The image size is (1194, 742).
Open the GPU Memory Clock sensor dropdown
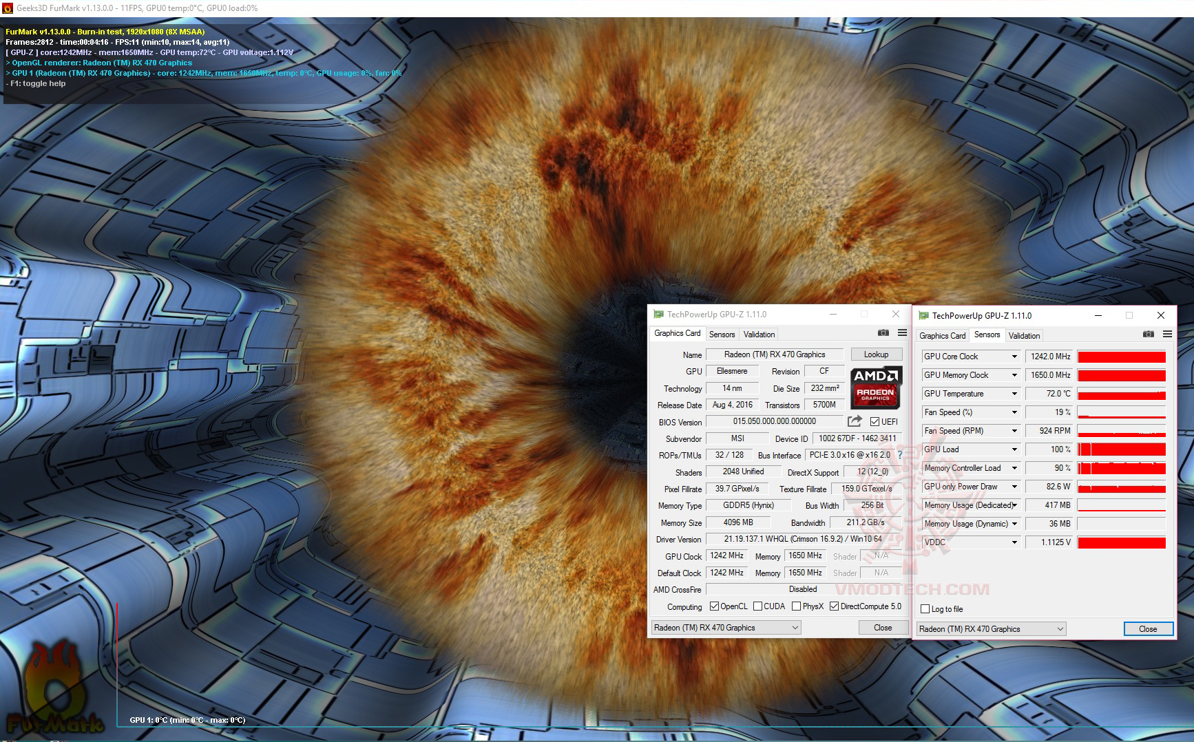click(x=1014, y=375)
